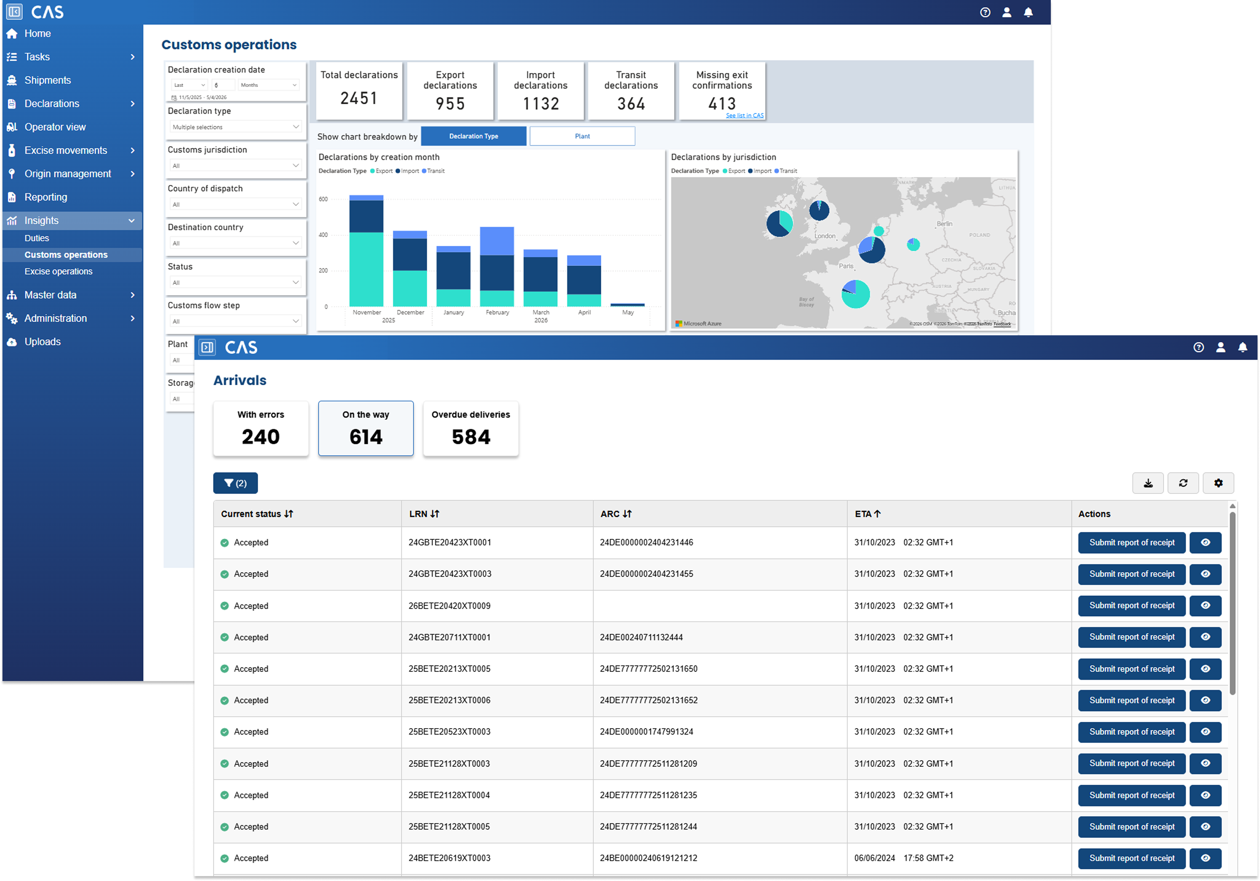Viewport: 1260px width, 881px height.
Task: Switch chart breakdown to Plant
Action: [x=582, y=136]
